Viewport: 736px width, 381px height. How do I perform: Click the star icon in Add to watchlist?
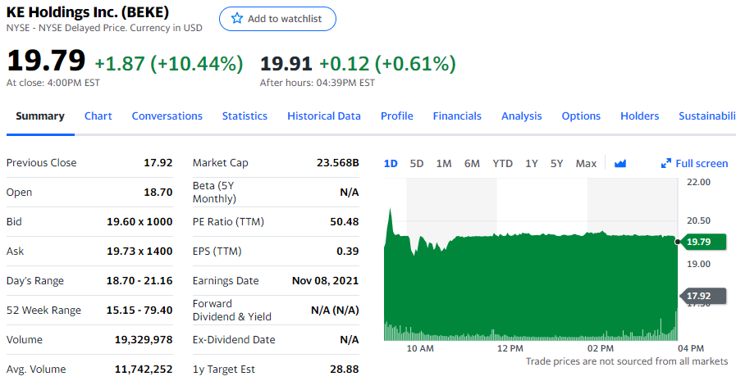click(237, 18)
